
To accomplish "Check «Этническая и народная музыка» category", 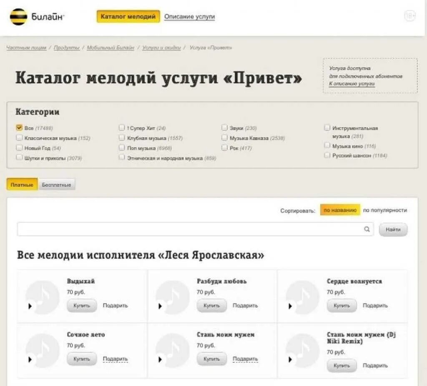I will [x=122, y=158].
